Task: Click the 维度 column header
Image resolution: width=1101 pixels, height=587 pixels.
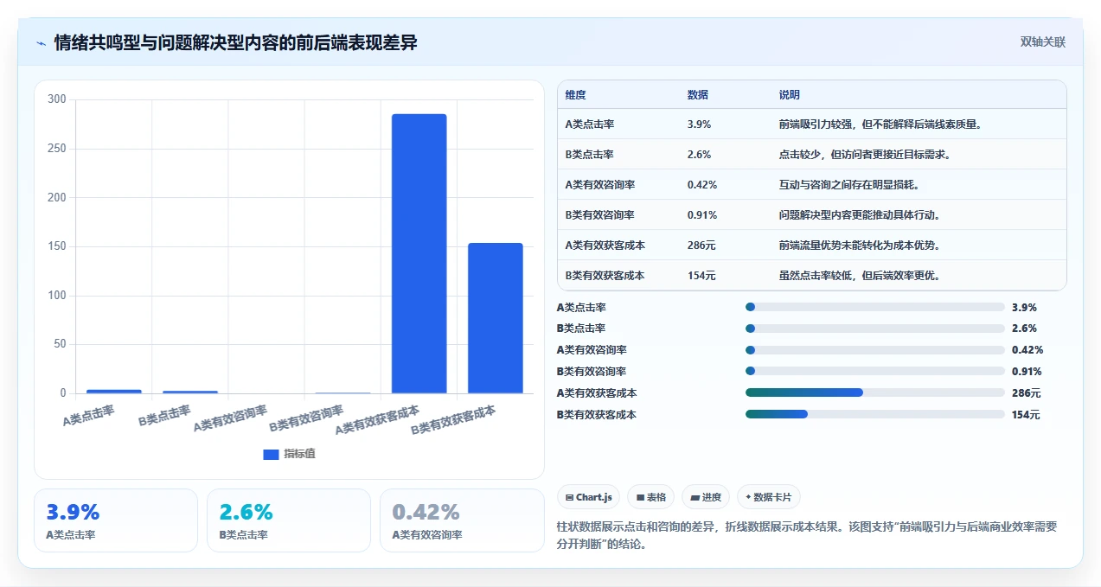Action: [x=575, y=95]
